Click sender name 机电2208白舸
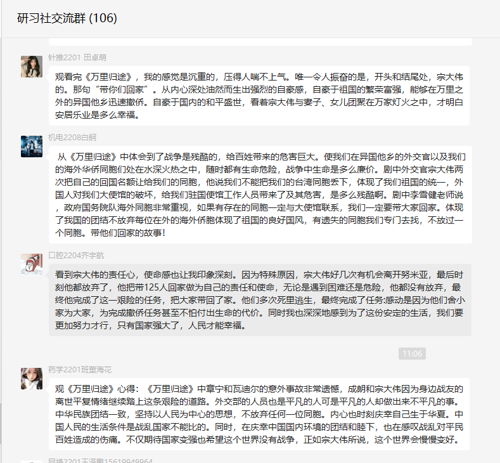The height and width of the screenshot is (463, 500). 72,138
